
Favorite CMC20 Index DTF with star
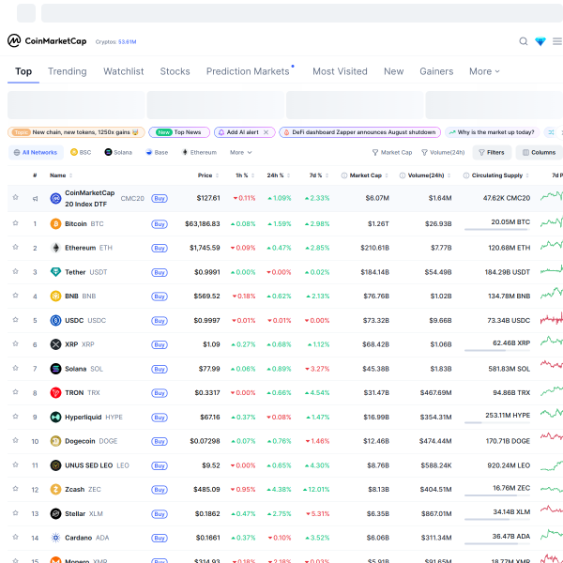[15, 197]
